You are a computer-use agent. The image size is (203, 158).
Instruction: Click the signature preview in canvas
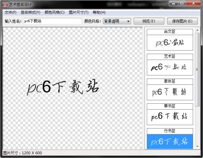point(63,87)
